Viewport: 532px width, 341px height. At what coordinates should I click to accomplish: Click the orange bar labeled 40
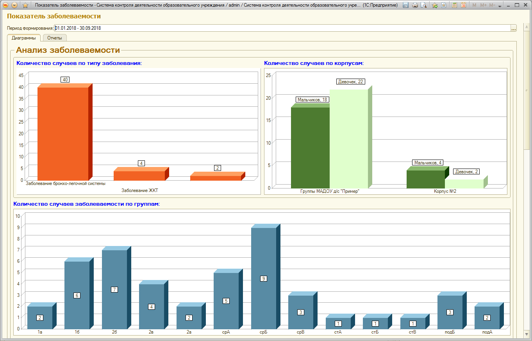[x=65, y=131]
